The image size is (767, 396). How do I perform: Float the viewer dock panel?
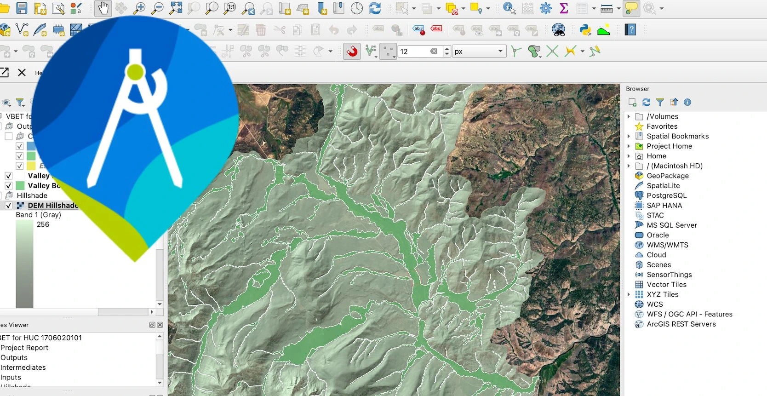152,325
